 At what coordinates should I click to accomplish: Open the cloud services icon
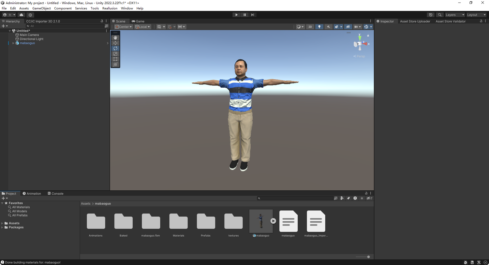click(x=22, y=15)
